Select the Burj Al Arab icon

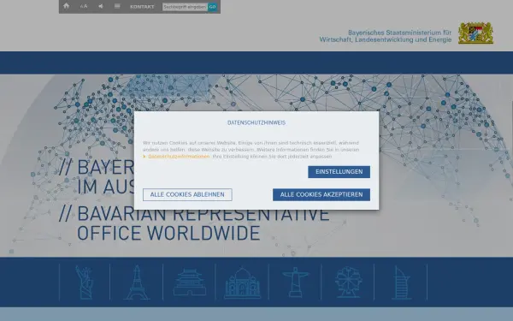click(402, 282)
